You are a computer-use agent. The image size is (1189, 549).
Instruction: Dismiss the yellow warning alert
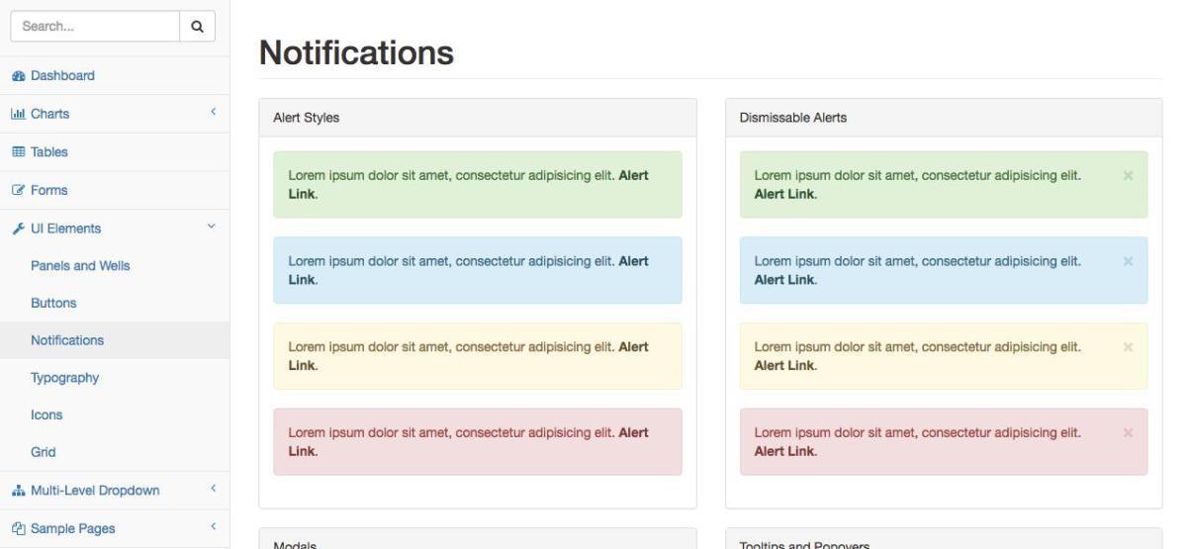point(1128,347)
